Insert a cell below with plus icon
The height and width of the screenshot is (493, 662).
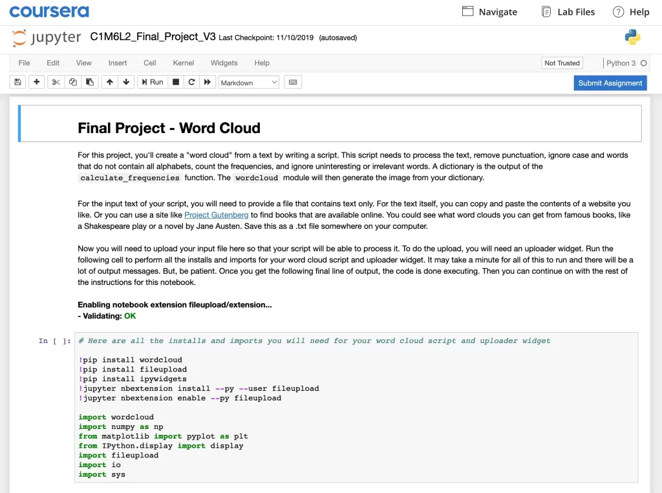[x=36, y=82]
